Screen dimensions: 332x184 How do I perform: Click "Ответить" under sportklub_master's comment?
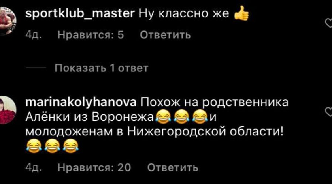point(165,35)
